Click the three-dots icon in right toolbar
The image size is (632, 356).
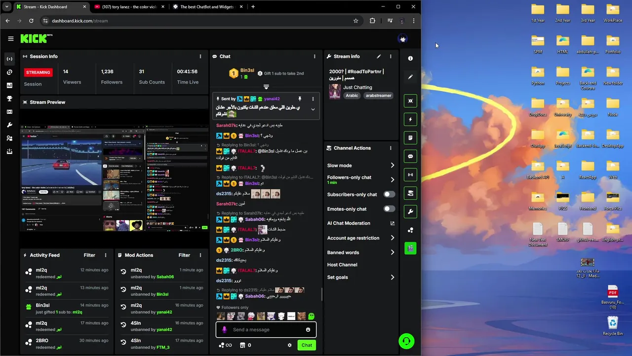click(410, 230)
